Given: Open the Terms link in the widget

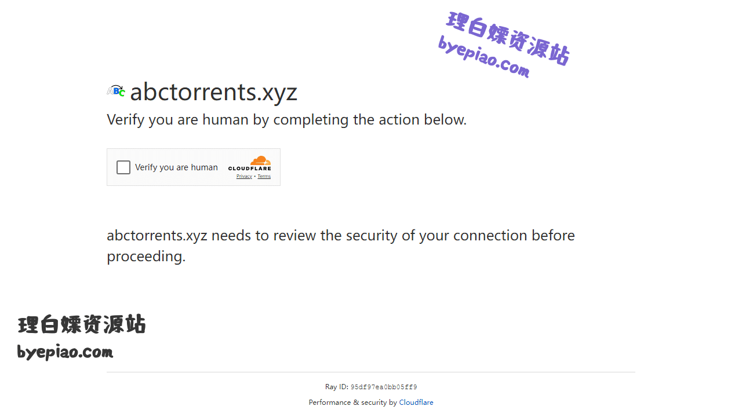Looking at the screenshot, I should tap(264, 176).
